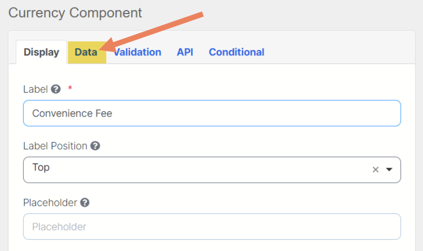Click the red required asterisk by Label
This screenshot has width=423, height=251.
70,88
